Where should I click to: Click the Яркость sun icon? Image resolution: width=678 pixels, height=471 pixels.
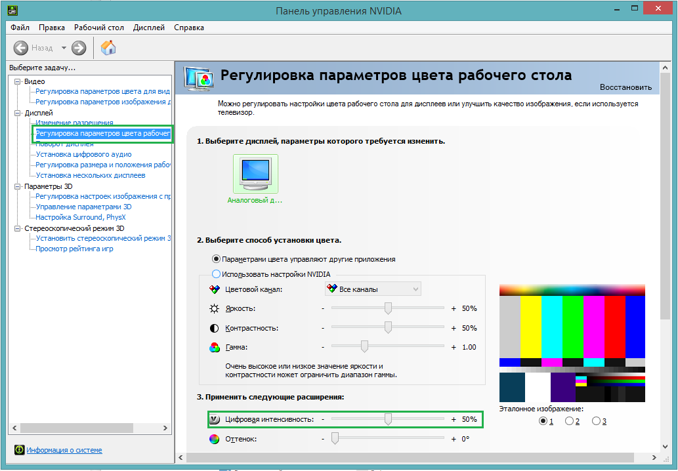point(215,308)
